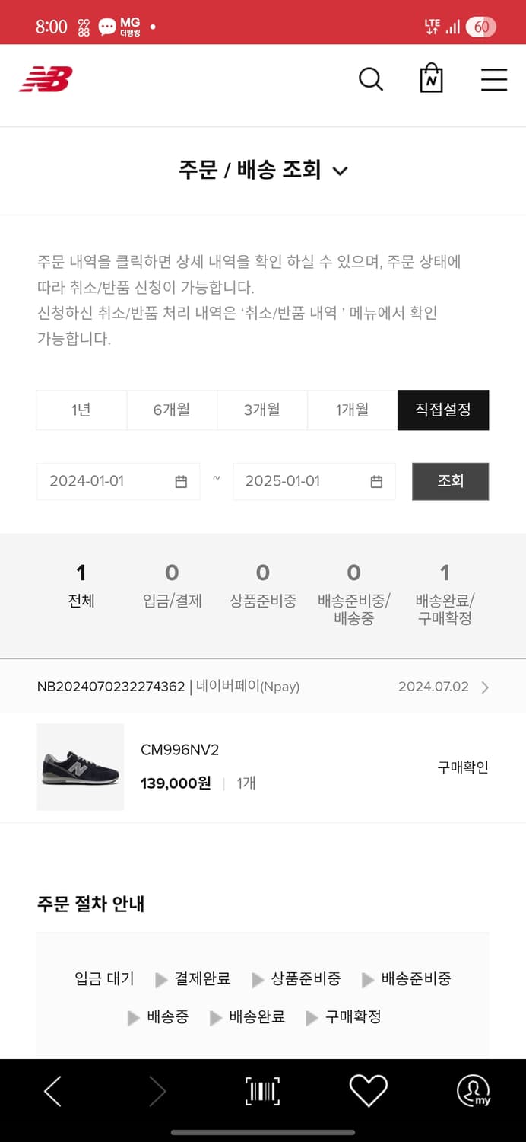Screen dimensions: 526x1142
Task: Expand order NB2024070232274362 details
Action: [484, 687]
